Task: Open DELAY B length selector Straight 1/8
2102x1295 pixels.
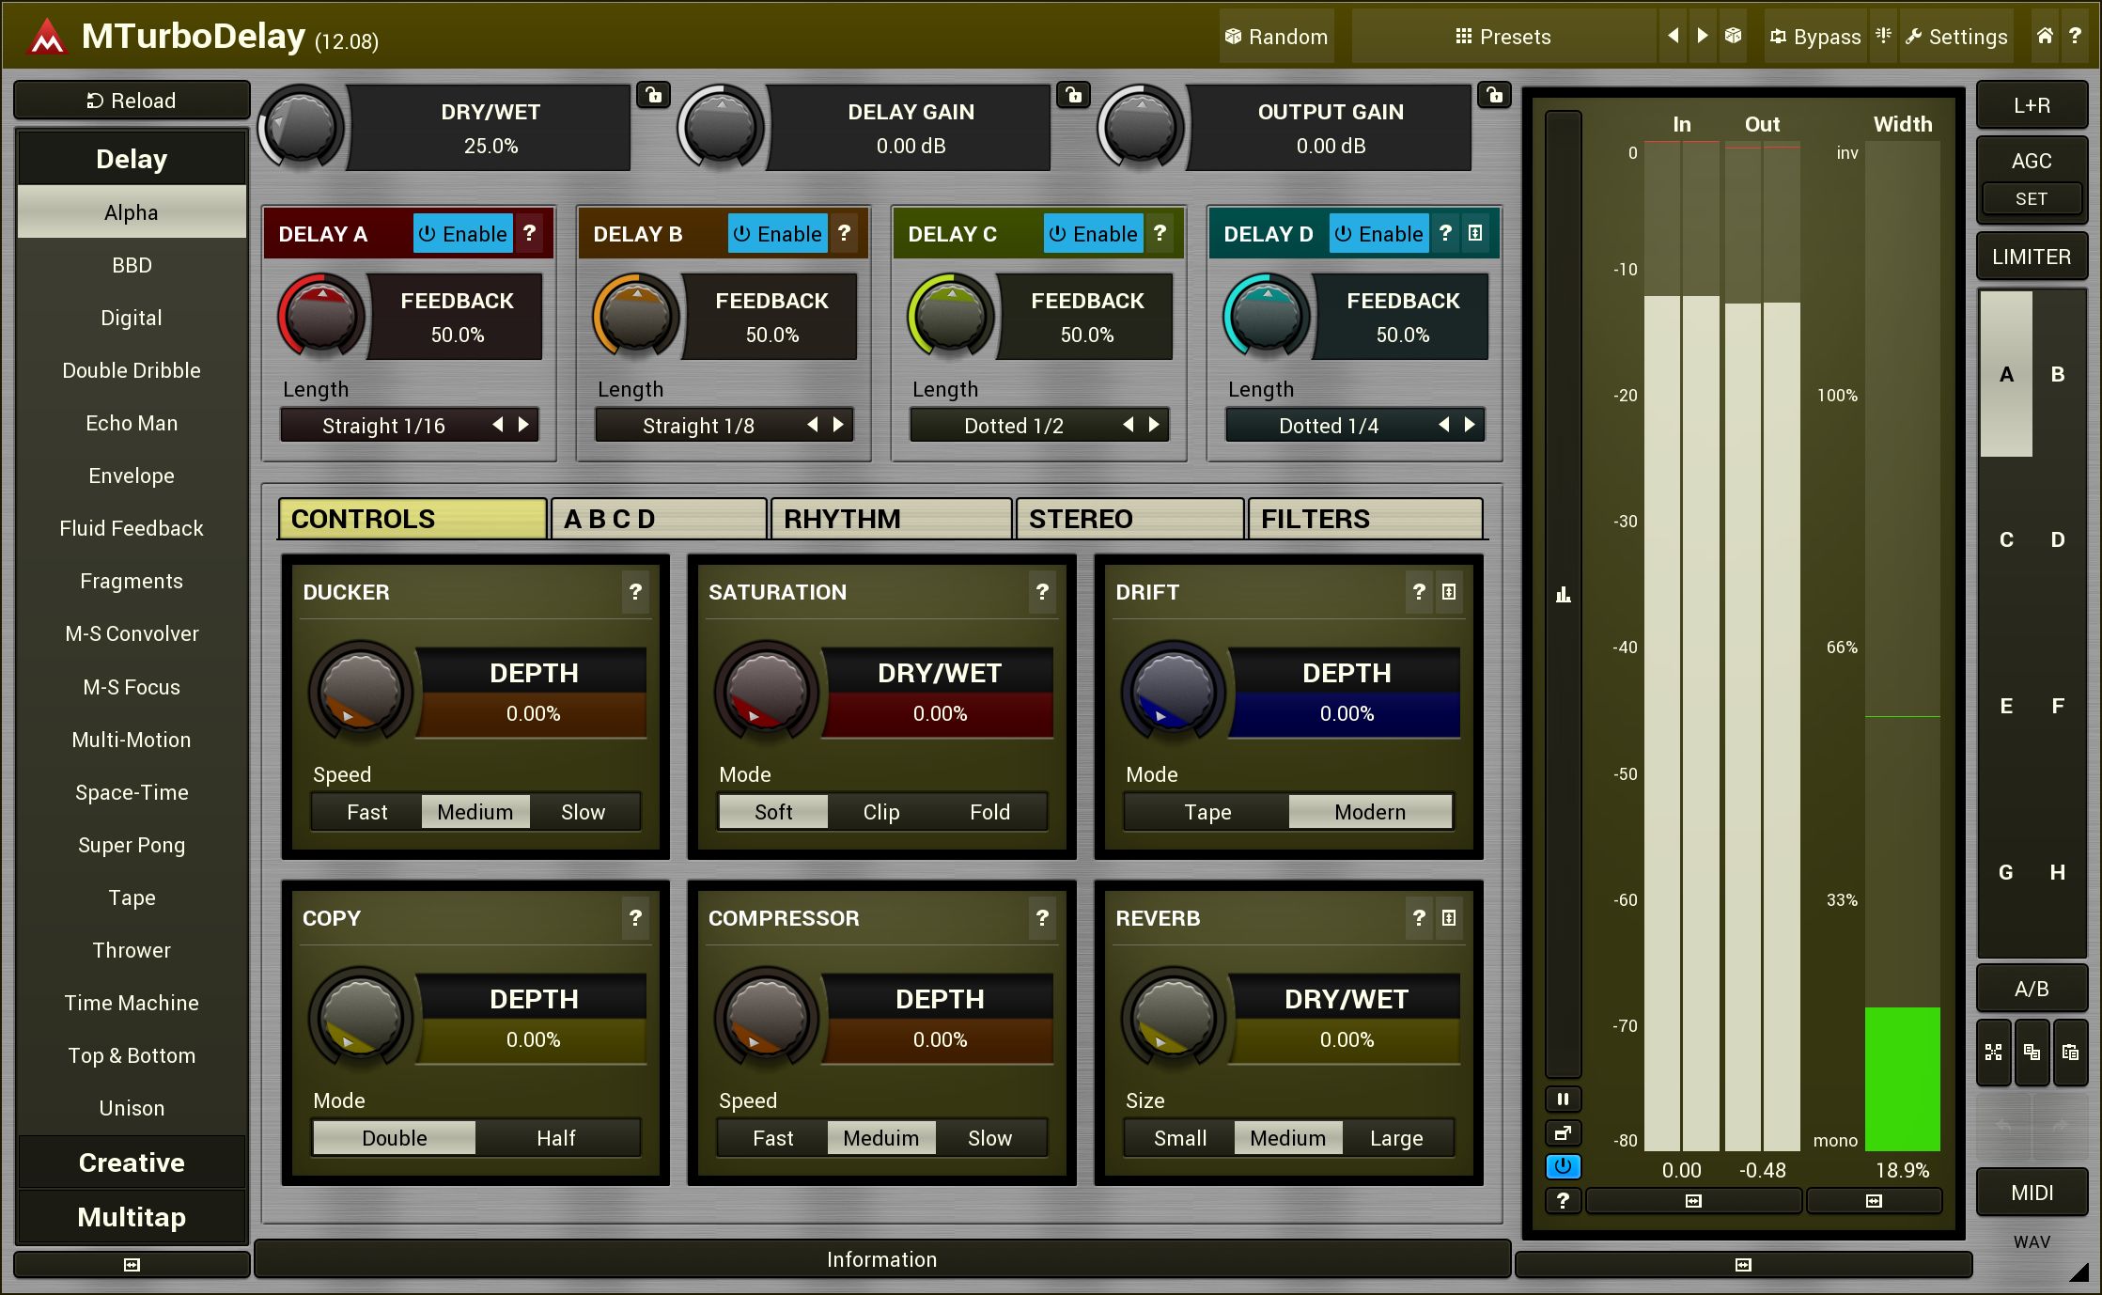Action: click(698, 426)
